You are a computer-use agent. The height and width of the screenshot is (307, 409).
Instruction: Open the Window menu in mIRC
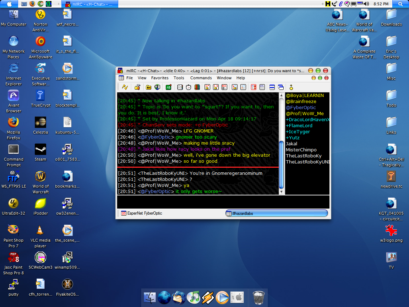click(x=224, y=78)
